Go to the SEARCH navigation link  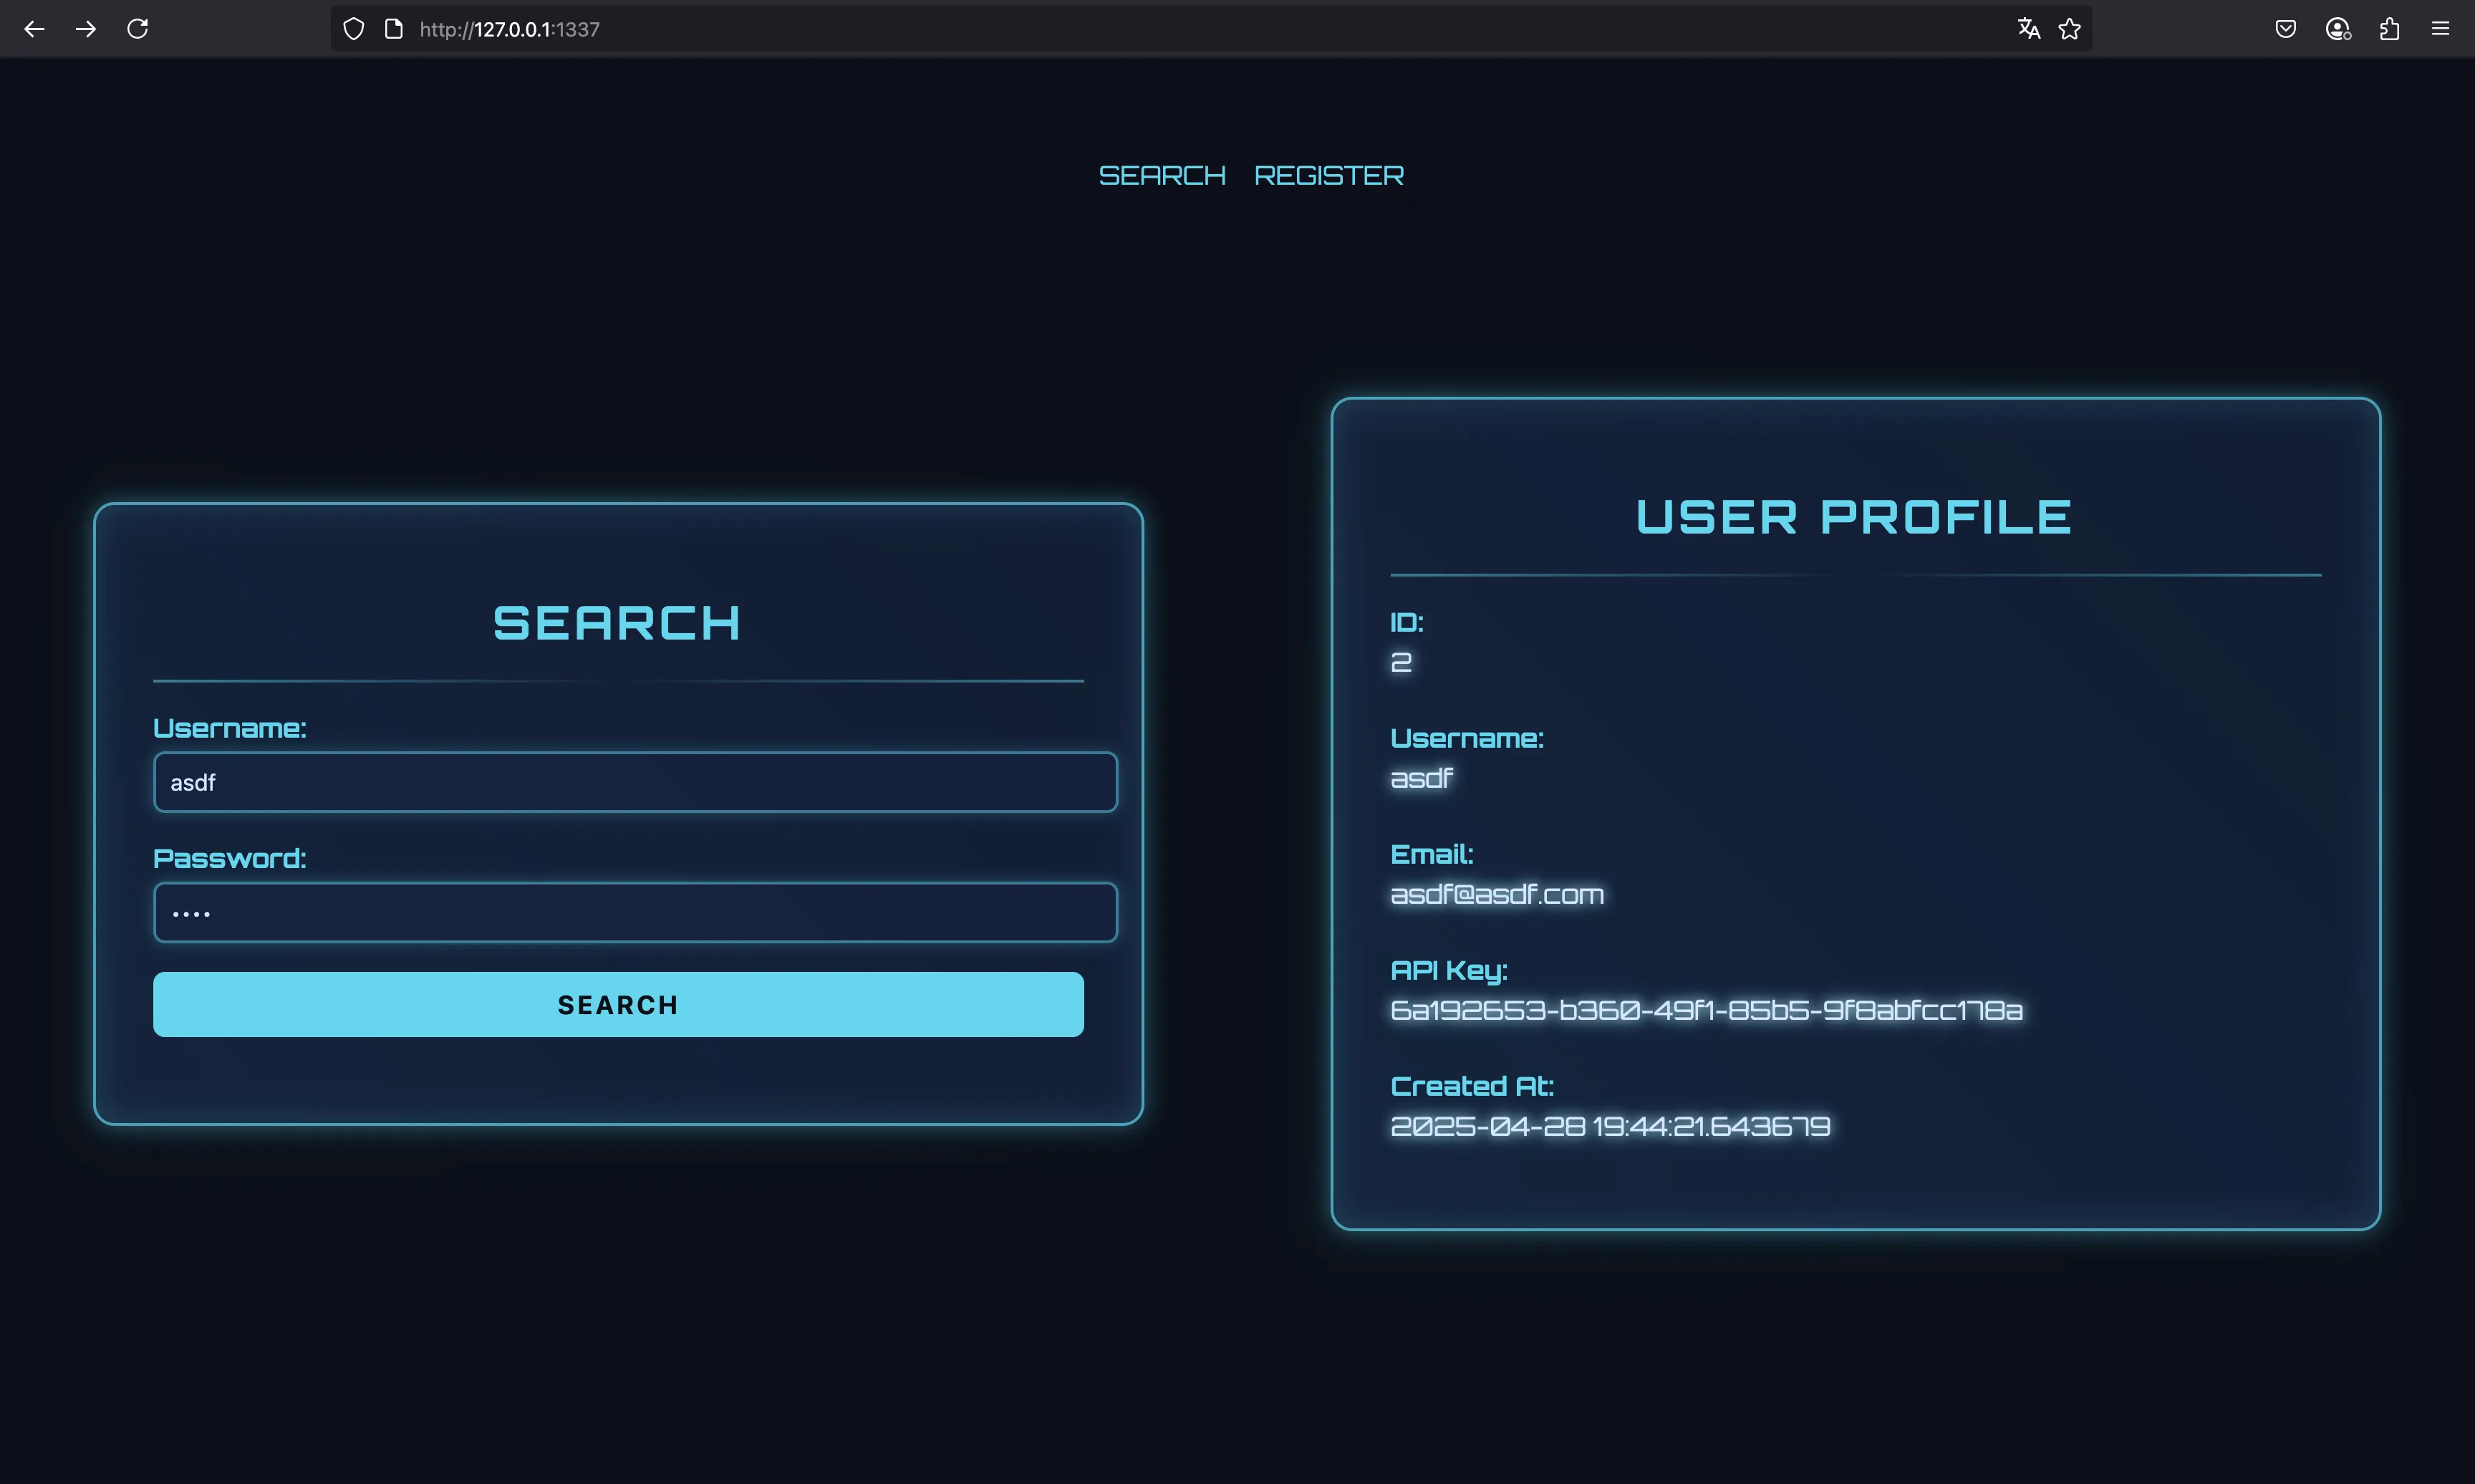[x=1162, y=176]
